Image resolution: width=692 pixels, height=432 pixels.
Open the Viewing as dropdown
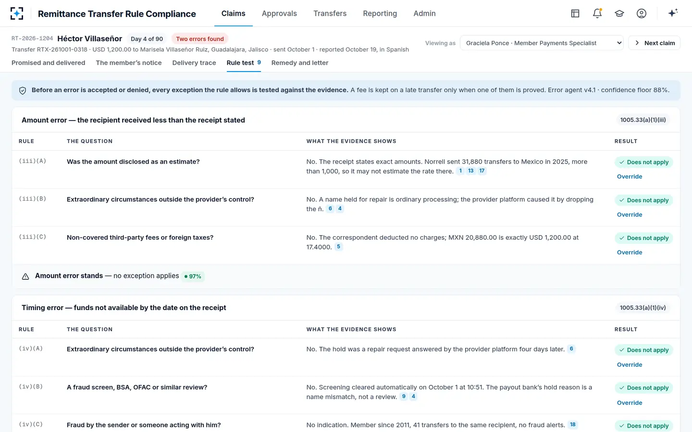(542, 43)
